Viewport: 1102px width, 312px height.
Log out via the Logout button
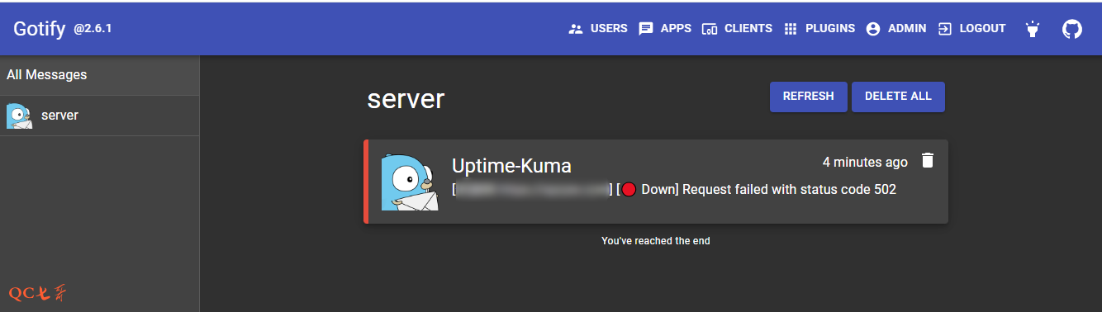click(x=972, y=29)
